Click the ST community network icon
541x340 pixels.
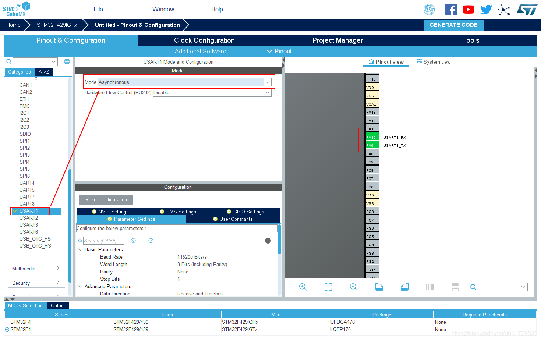pyautogui.click(x=504, y=10)
